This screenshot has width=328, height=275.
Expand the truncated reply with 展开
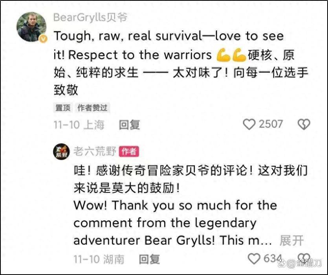click(x=291, y=241)
